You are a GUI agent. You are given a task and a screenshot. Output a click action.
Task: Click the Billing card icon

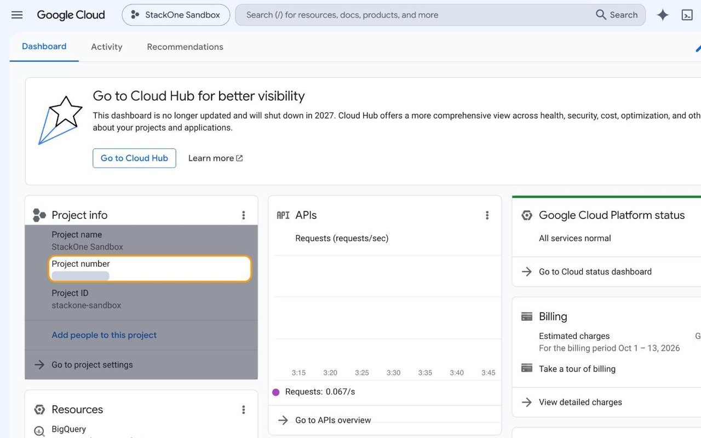[527, 316]
